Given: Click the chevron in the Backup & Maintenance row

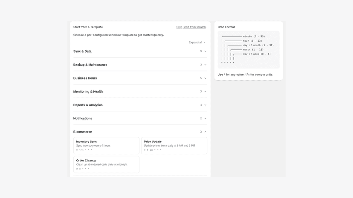Looking at the screenshot, I should coord(205,65).
